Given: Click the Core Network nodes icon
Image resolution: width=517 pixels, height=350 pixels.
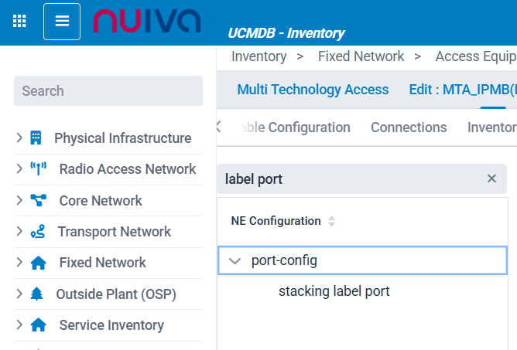Looking at the screenshot, I should point(38,201).
